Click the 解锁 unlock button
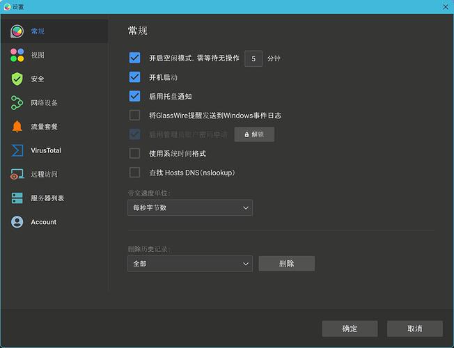 (253, 134)
